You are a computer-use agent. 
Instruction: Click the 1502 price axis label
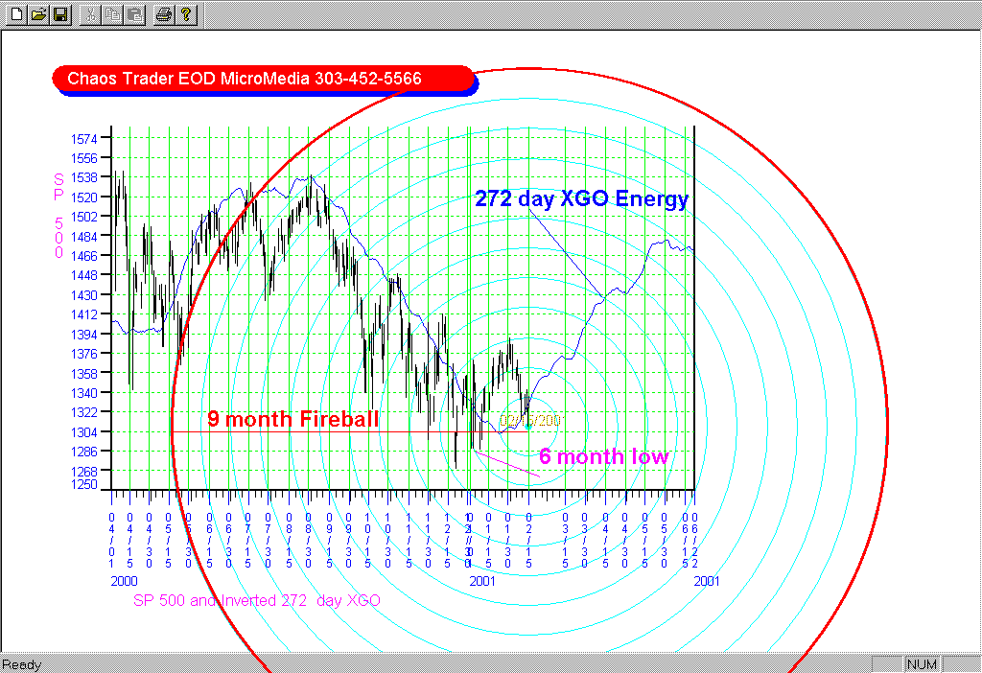tap(84, 217)
